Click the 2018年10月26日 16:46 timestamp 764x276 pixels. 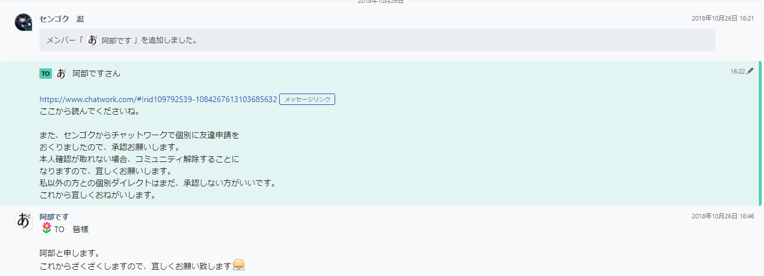pyautogui.click(x=722, y=217)
